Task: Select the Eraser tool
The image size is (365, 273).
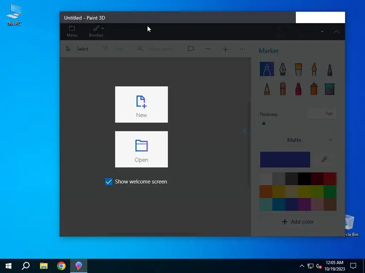Action: point(283,89)
